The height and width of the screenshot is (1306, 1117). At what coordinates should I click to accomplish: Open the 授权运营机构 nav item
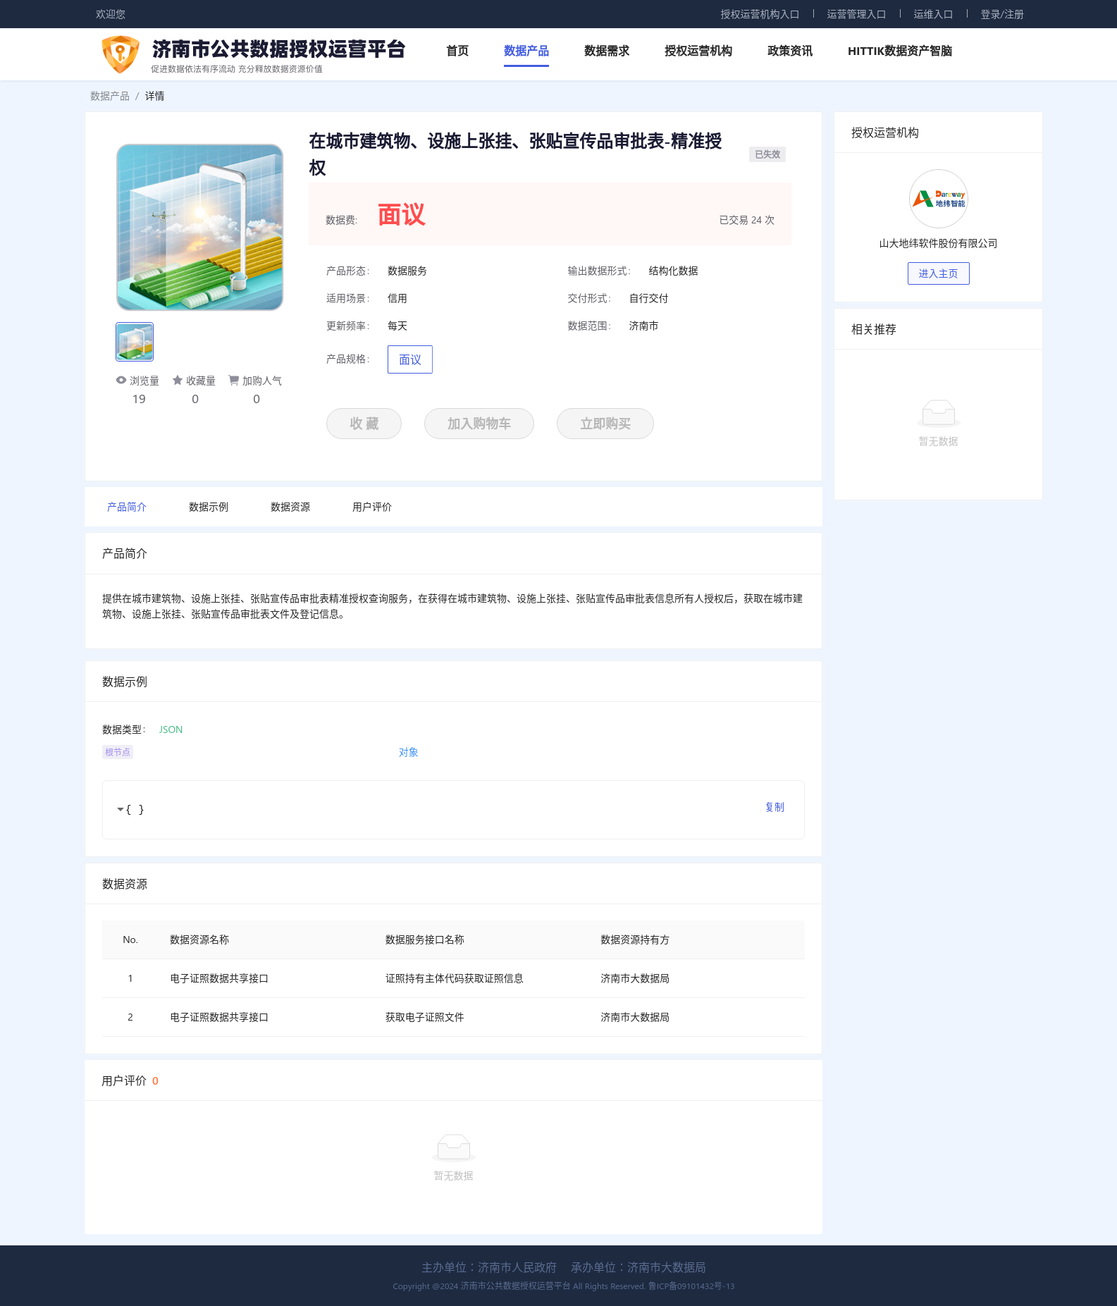tap(698, 51)
